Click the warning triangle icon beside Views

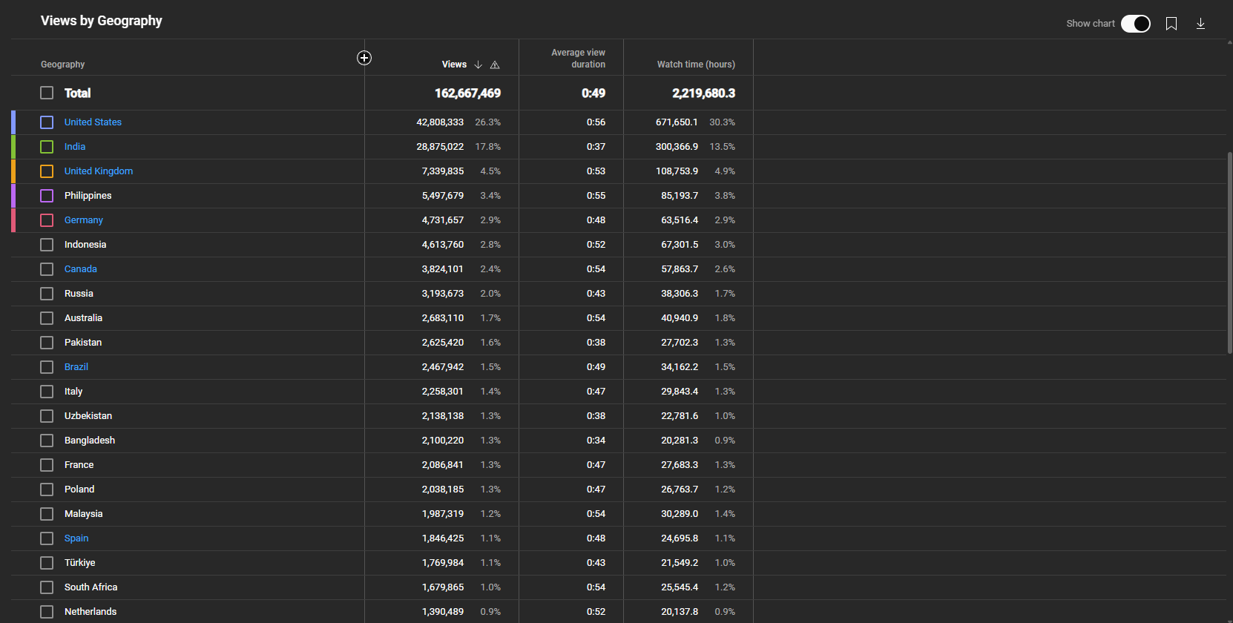(495, 65)
